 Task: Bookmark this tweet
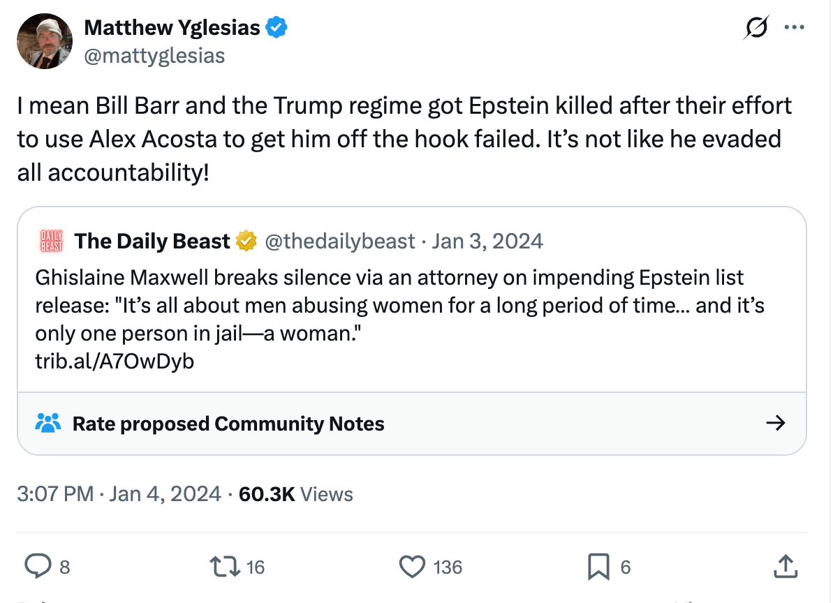[x=598, y=567]
